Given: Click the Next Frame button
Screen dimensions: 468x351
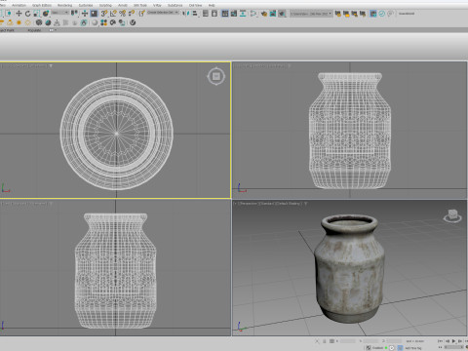Looking at the screenshot, I should click(460, 341).
